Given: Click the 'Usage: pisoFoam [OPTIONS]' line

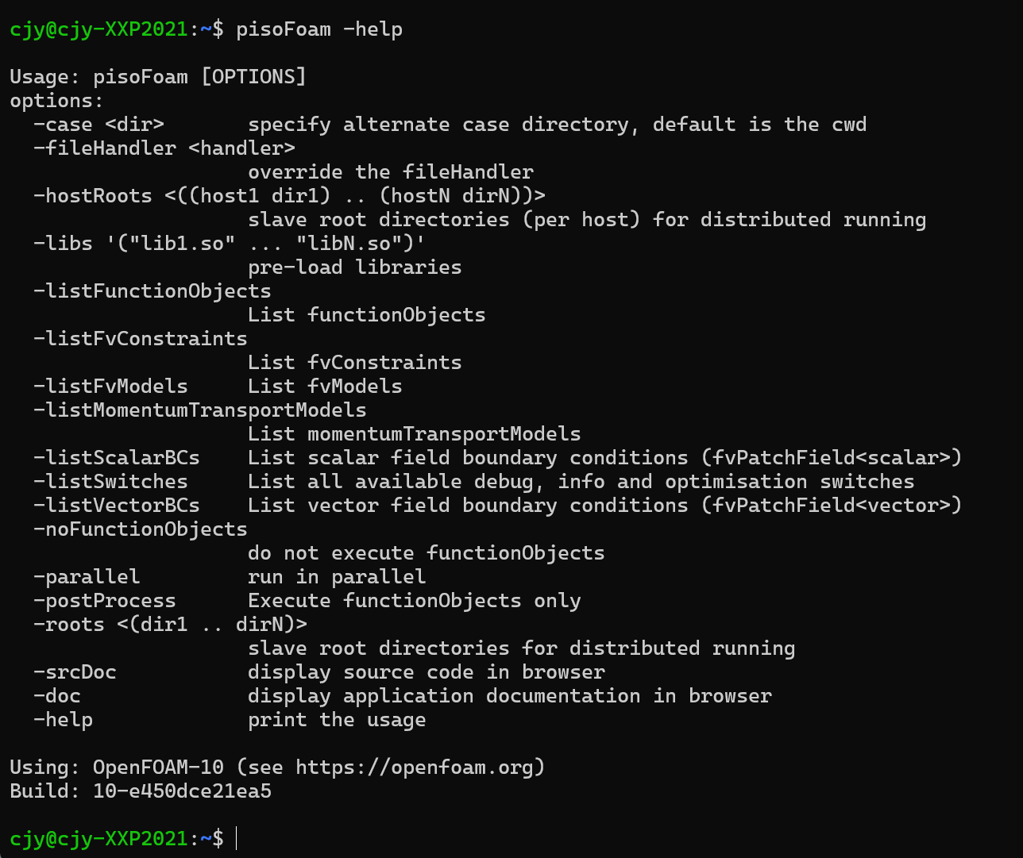Looking at the screenshot, I should (158, 77).
